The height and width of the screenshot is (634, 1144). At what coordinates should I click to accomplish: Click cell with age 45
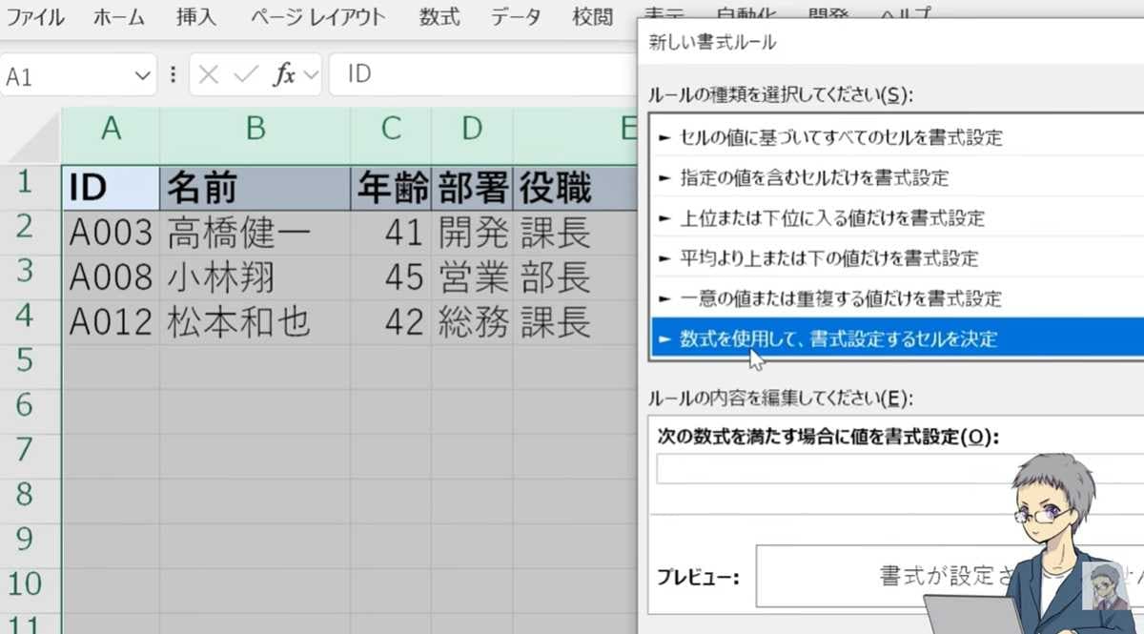pyautogui.click(x=391, y=277)
